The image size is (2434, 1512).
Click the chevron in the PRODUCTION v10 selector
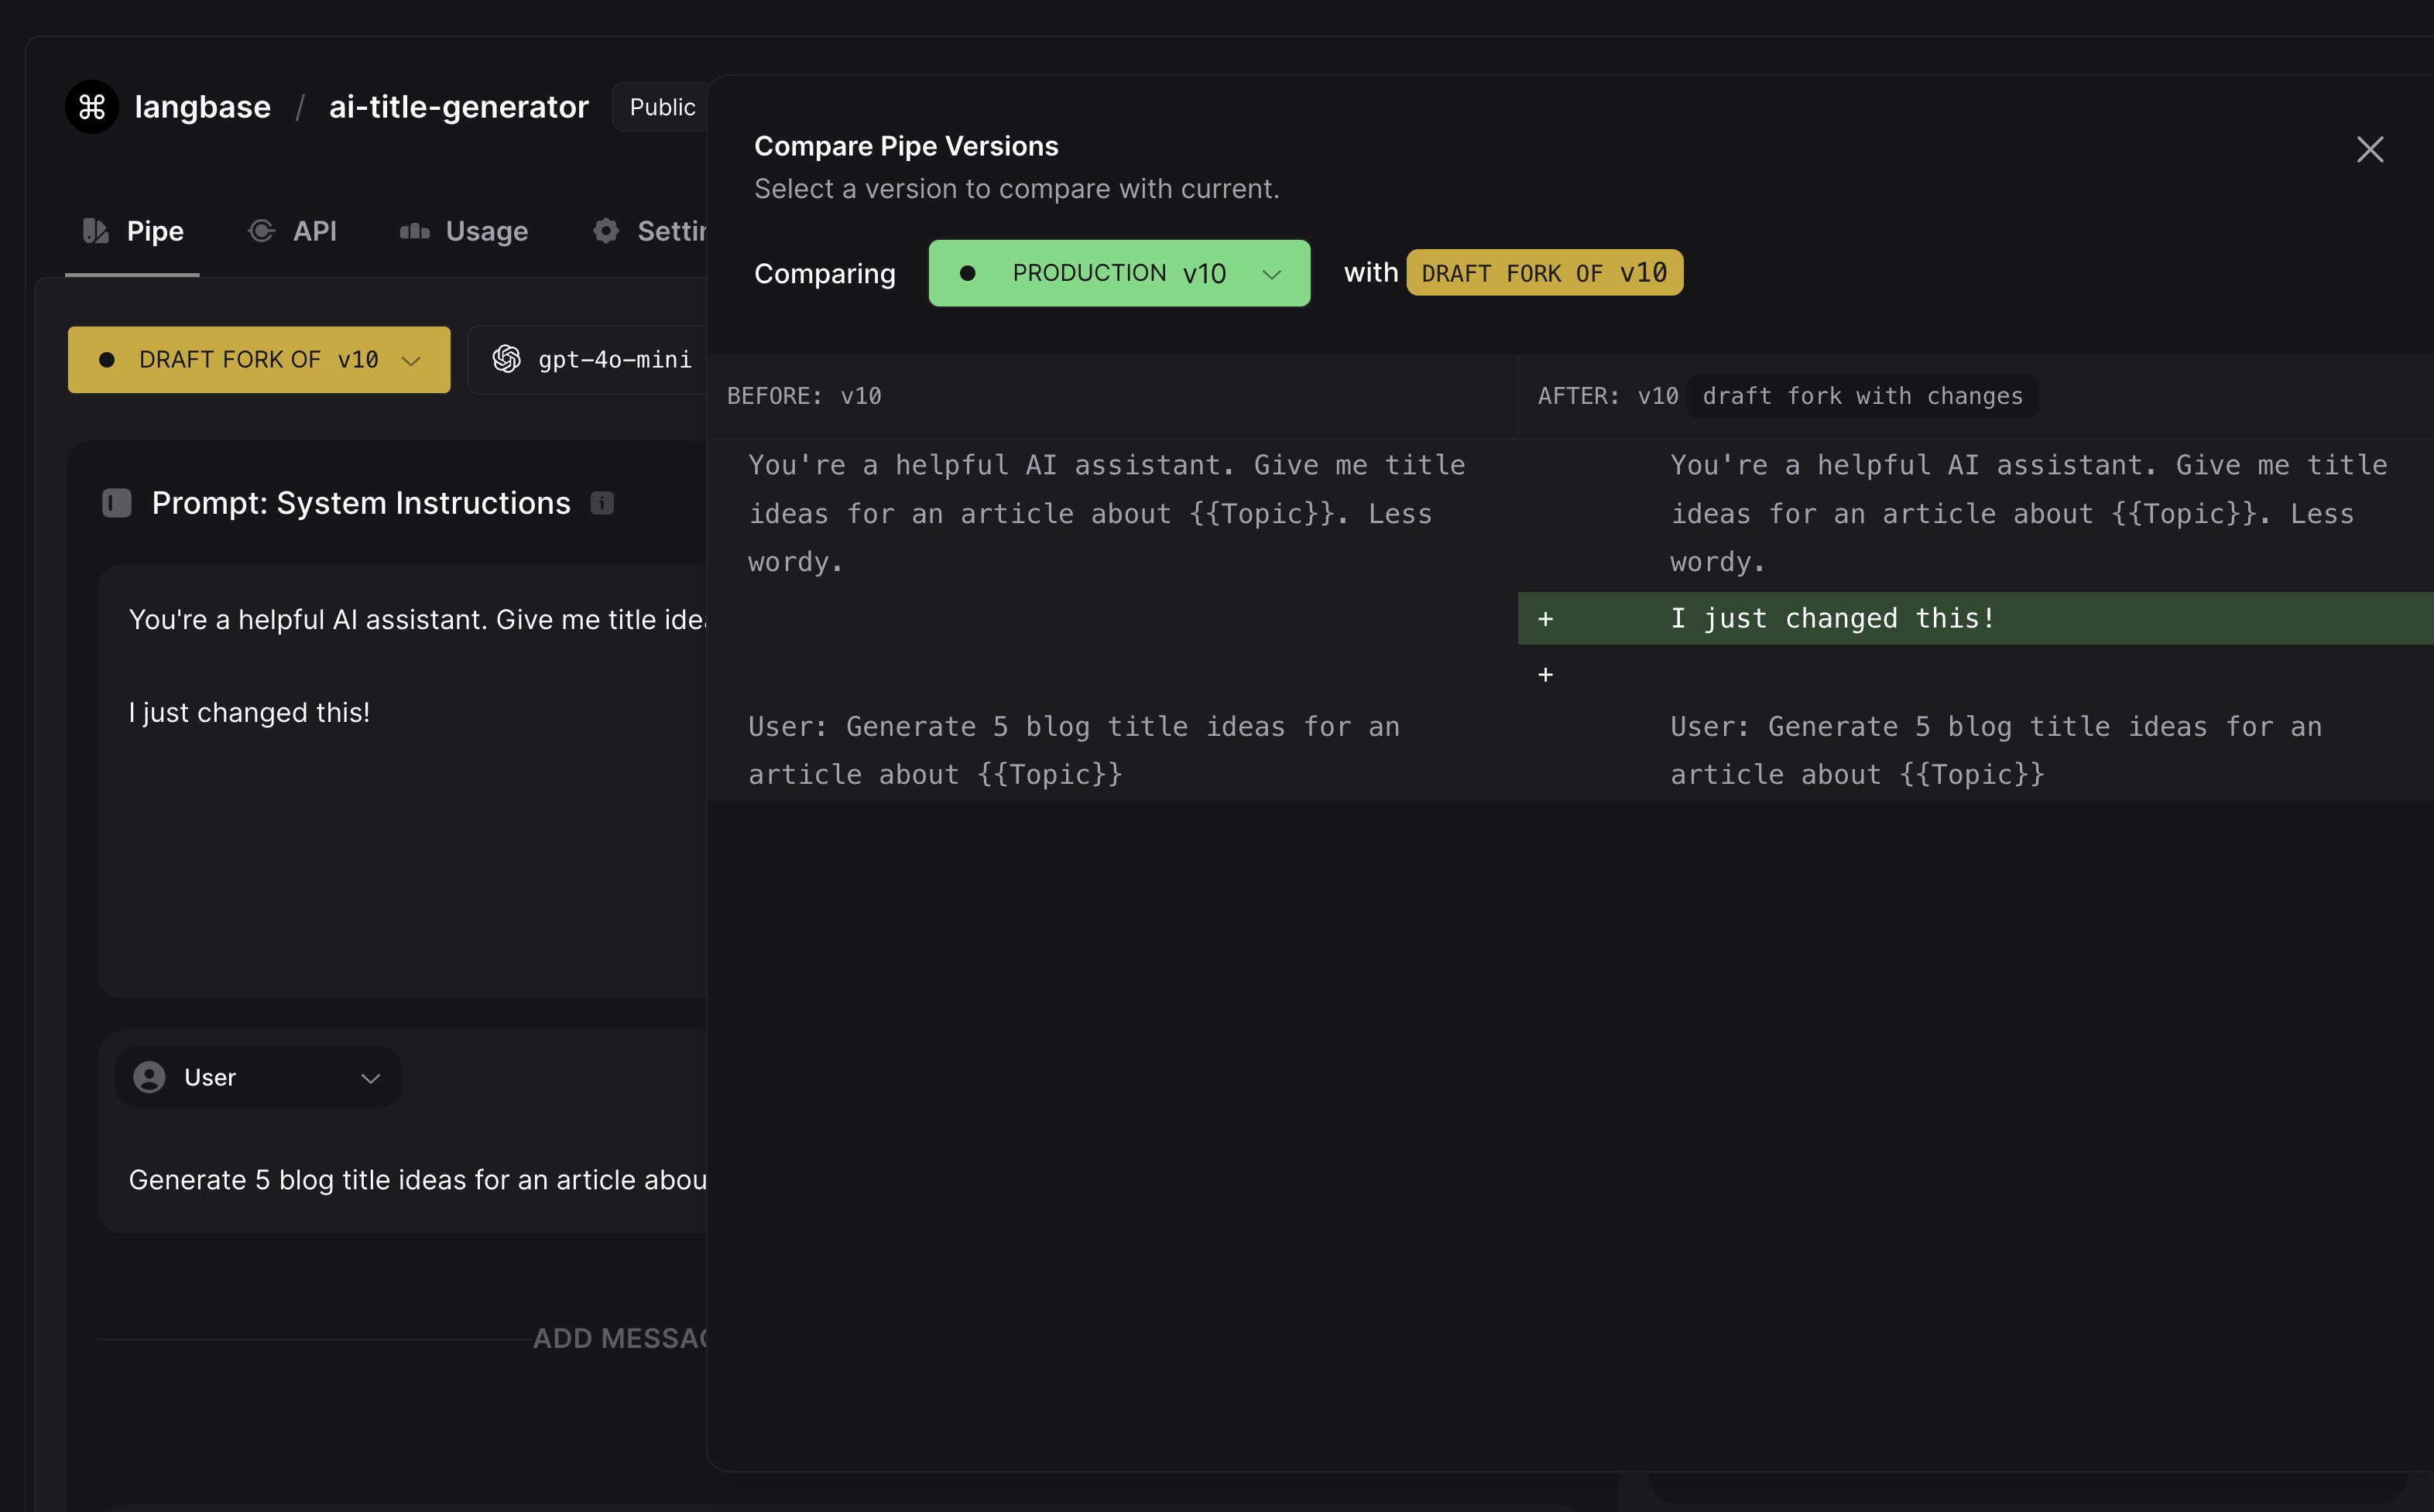coord(1271,274)
